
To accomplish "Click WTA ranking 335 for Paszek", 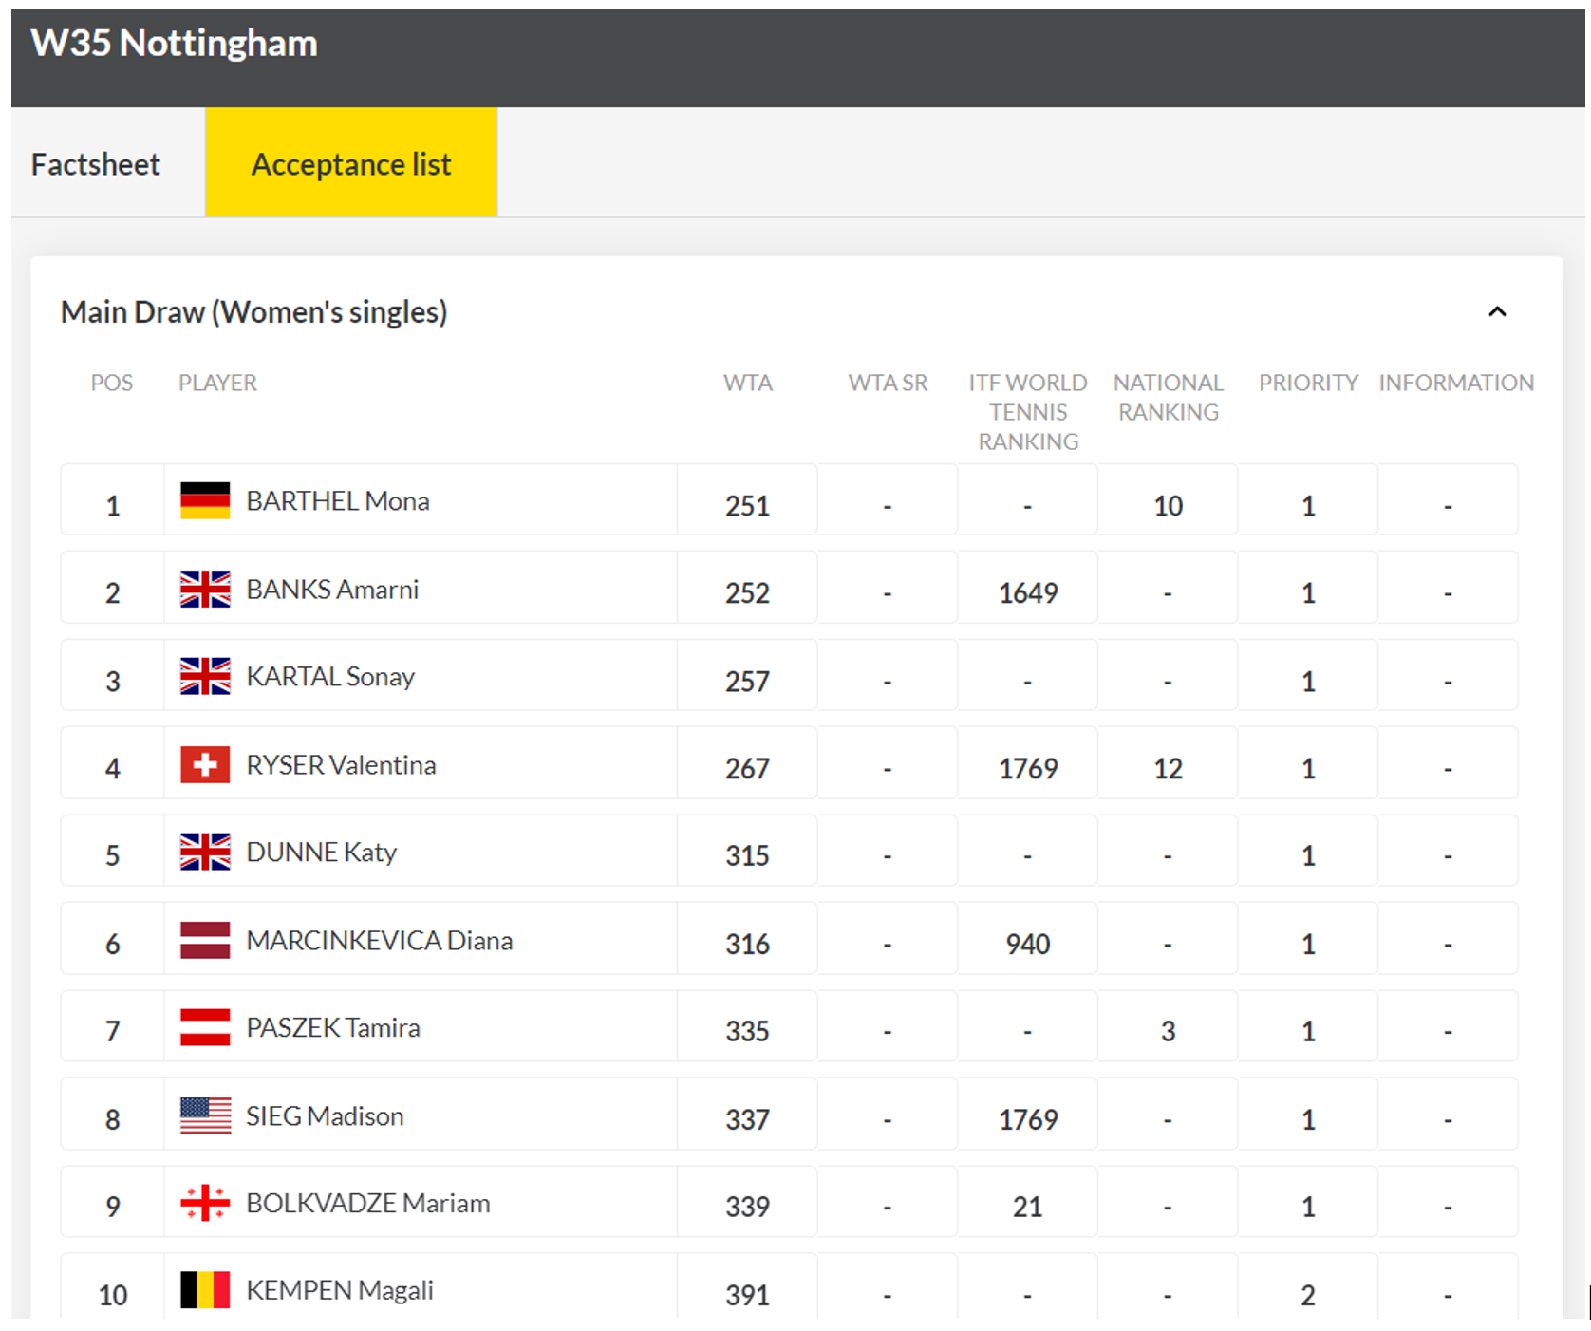I will coord(748,1032).
